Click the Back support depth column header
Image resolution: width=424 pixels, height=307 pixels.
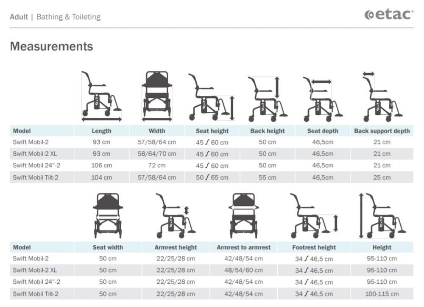[382, 131]
